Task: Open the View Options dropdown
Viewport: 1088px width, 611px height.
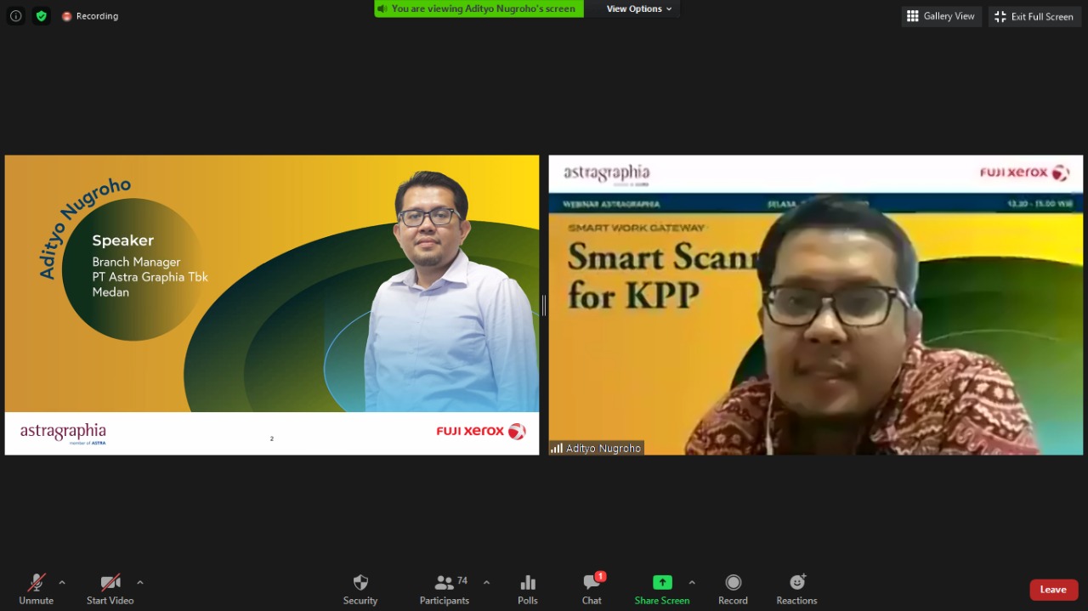Action: click(x=639, y=8)
